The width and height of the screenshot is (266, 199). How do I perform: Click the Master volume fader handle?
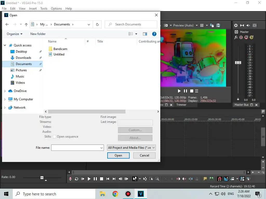238,63
